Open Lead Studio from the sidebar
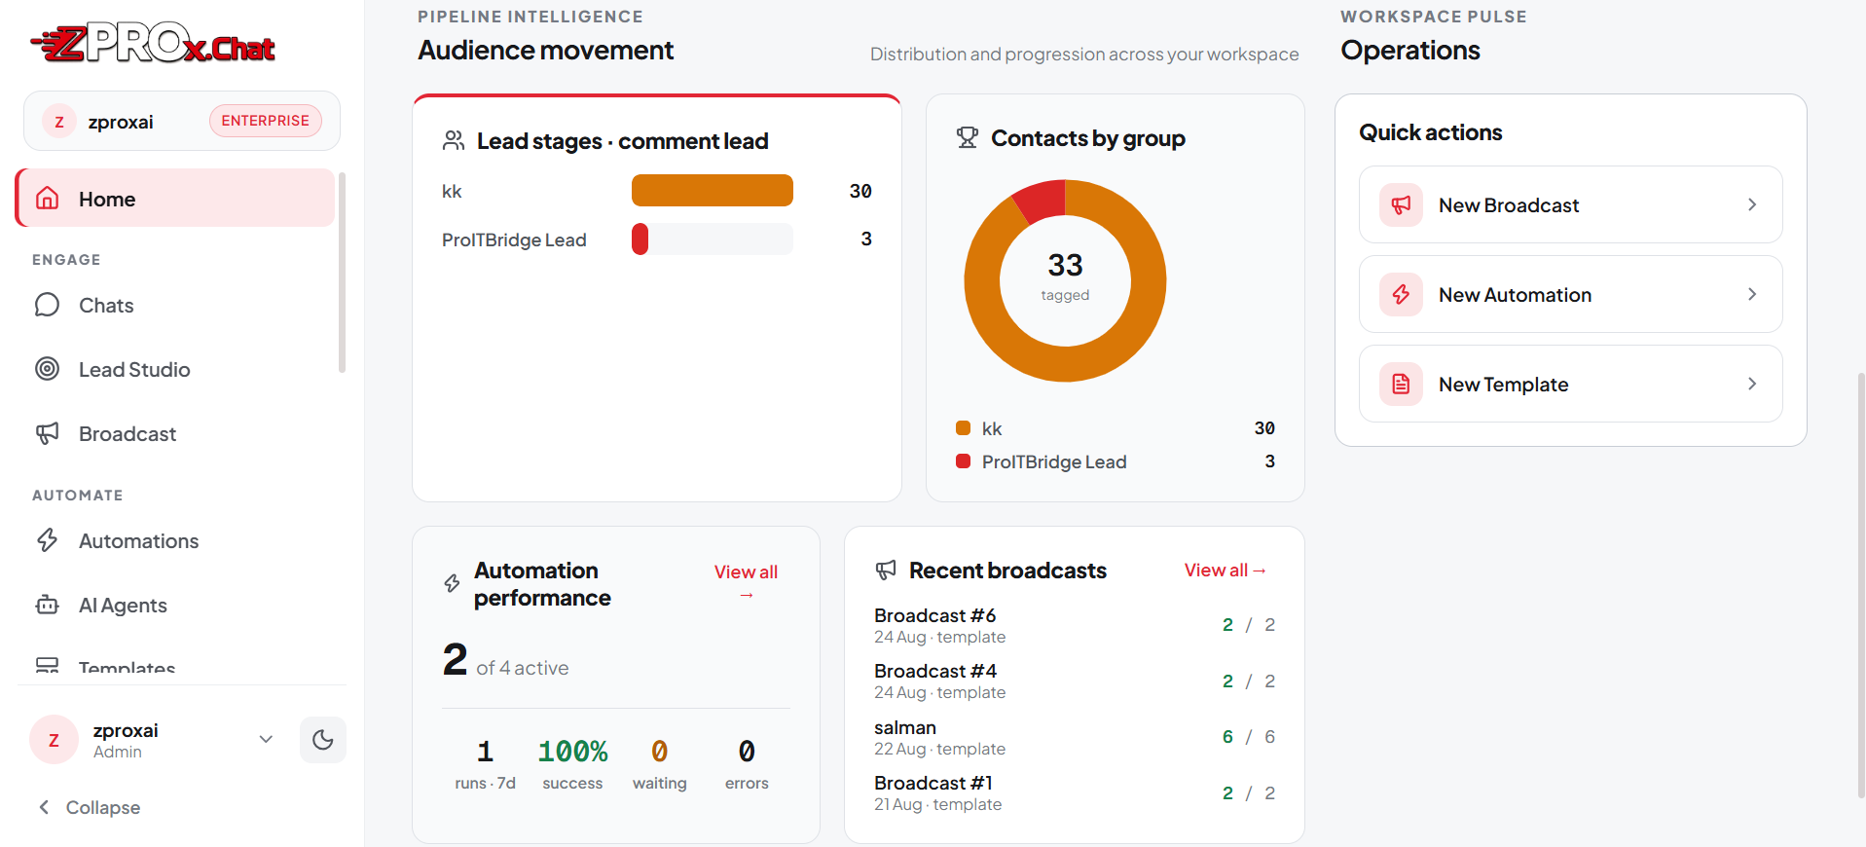Viewport: 1866px width, 847px height. 175,369
